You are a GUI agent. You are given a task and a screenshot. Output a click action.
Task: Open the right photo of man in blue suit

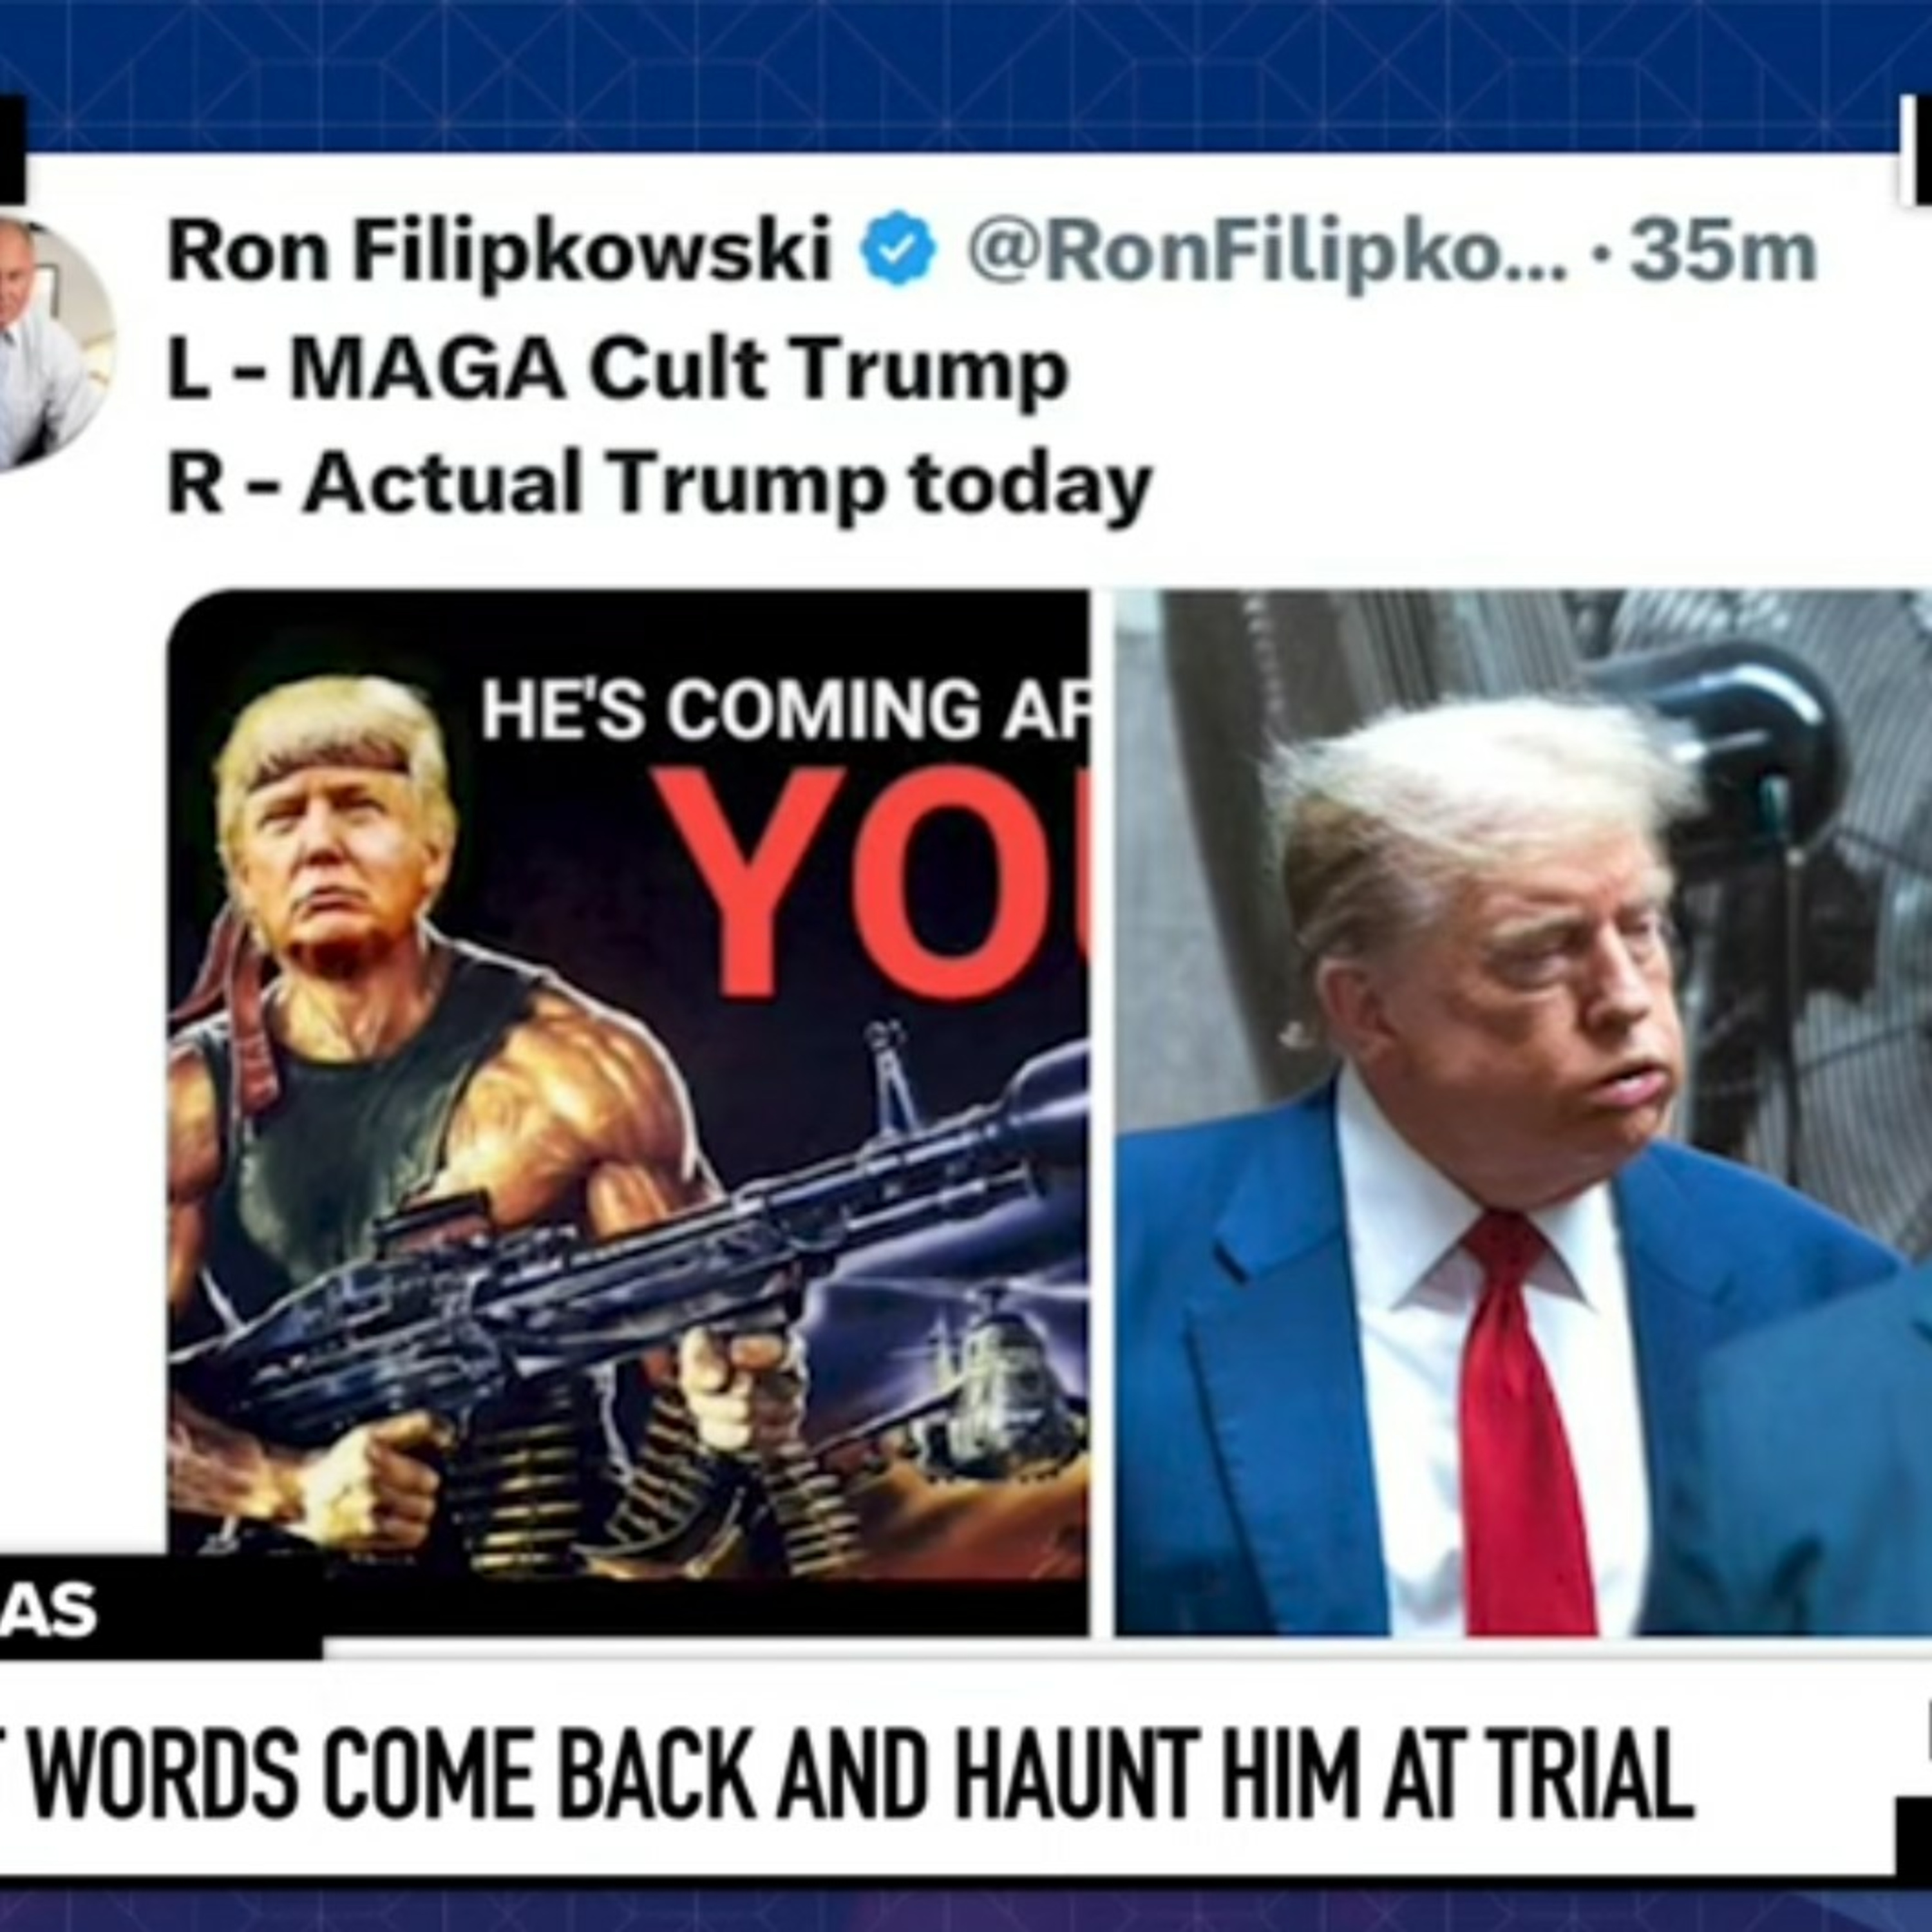coord(1523,1113)
